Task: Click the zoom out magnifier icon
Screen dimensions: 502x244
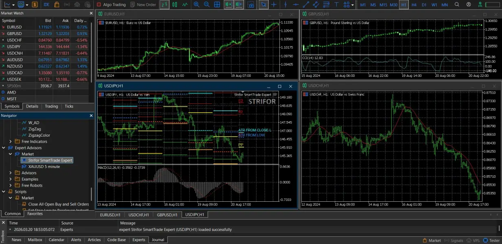Action: [x=206, y=5]
